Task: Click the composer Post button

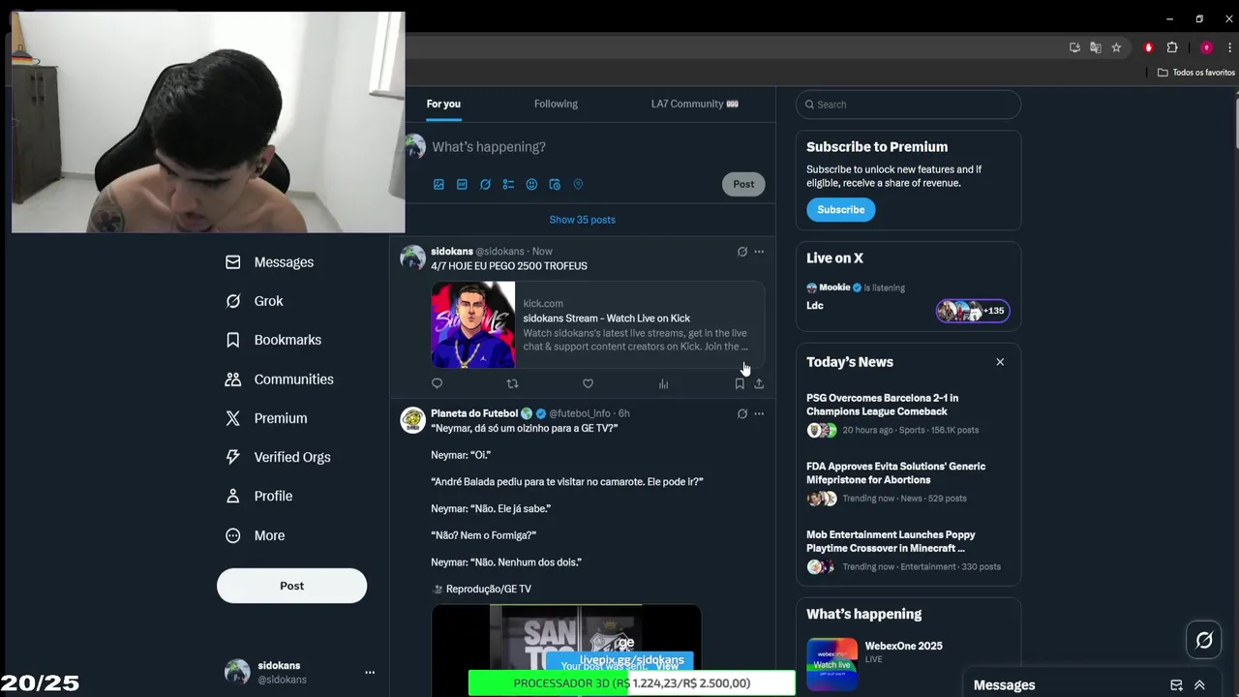Action: [743, 184]
